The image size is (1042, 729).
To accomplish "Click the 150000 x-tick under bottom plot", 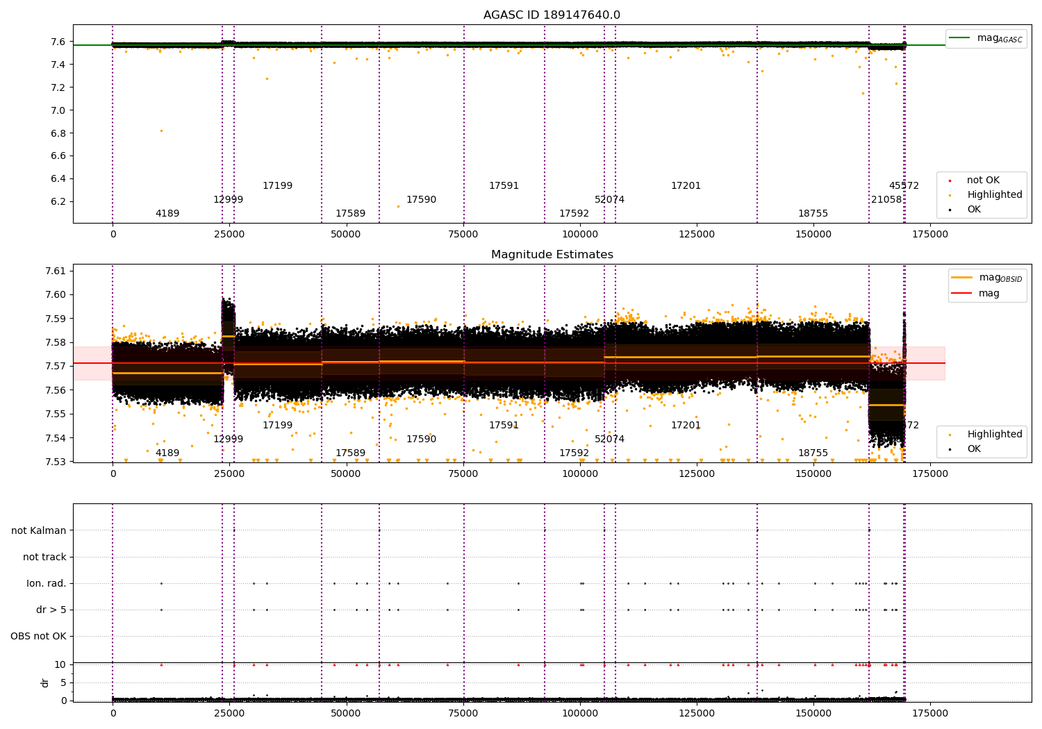I will [813, 713].
